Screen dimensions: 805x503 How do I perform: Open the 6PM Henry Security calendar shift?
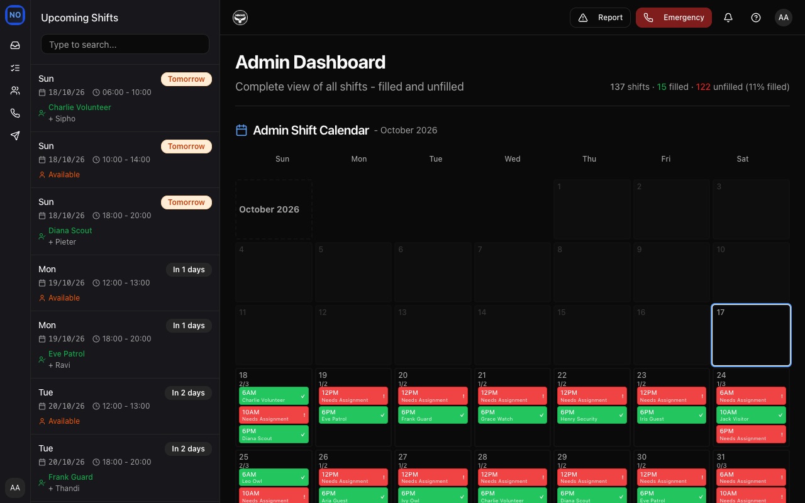coord(592,415)
